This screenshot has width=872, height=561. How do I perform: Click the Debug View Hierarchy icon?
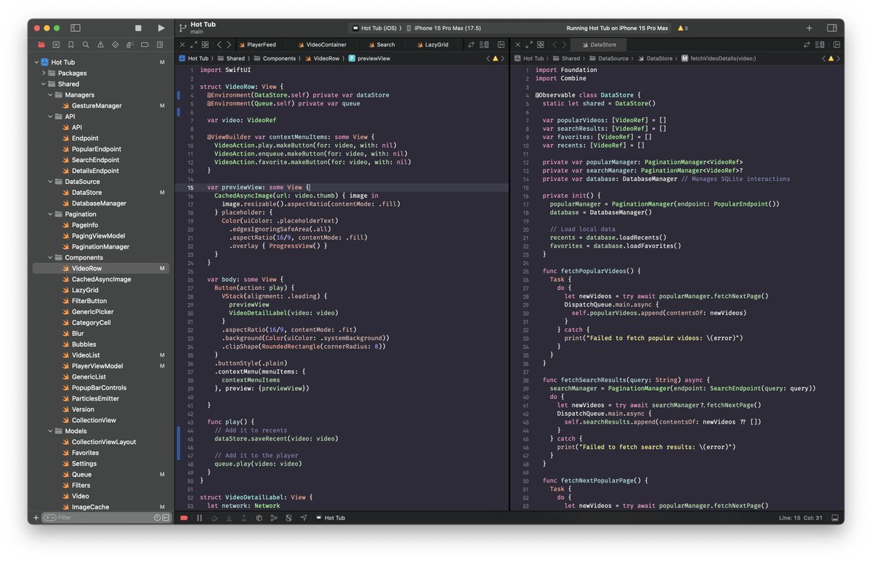click(x=258, y=517)
